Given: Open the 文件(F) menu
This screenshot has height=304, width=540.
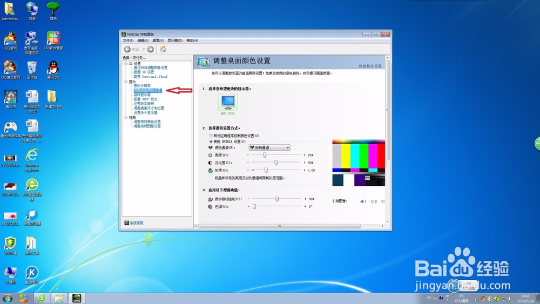Looking at the screenshot, I should (128, 40).
